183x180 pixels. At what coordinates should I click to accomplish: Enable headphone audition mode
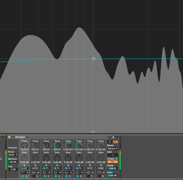coord(110,142)
